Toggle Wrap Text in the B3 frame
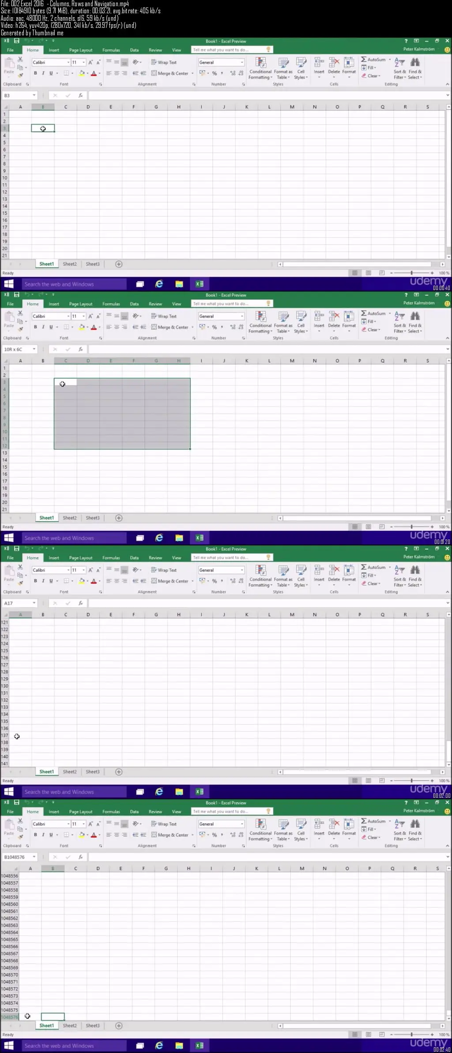This screenshot has height=1053, width=452. click(x=164, y=62)
